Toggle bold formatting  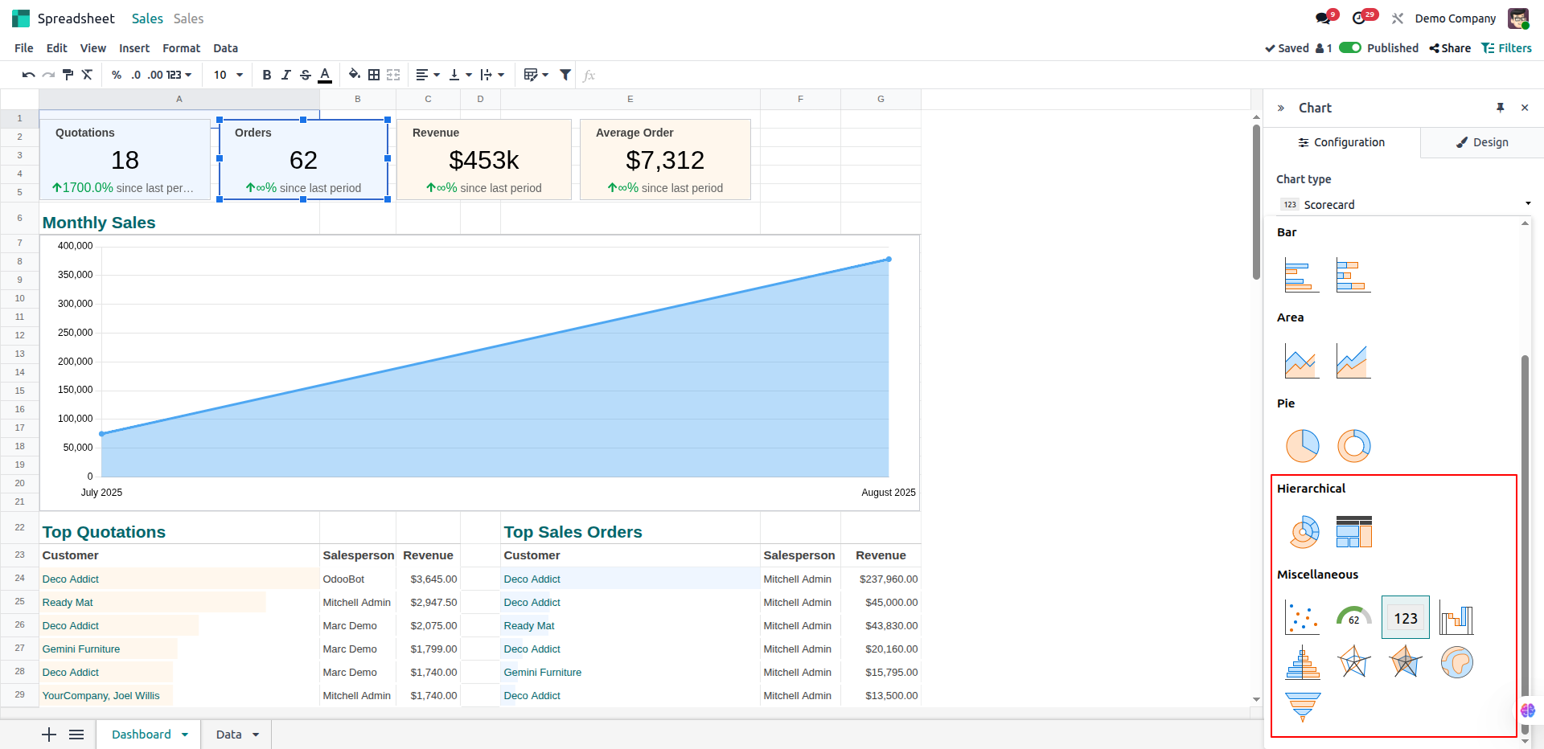click(x=267, y=75)
